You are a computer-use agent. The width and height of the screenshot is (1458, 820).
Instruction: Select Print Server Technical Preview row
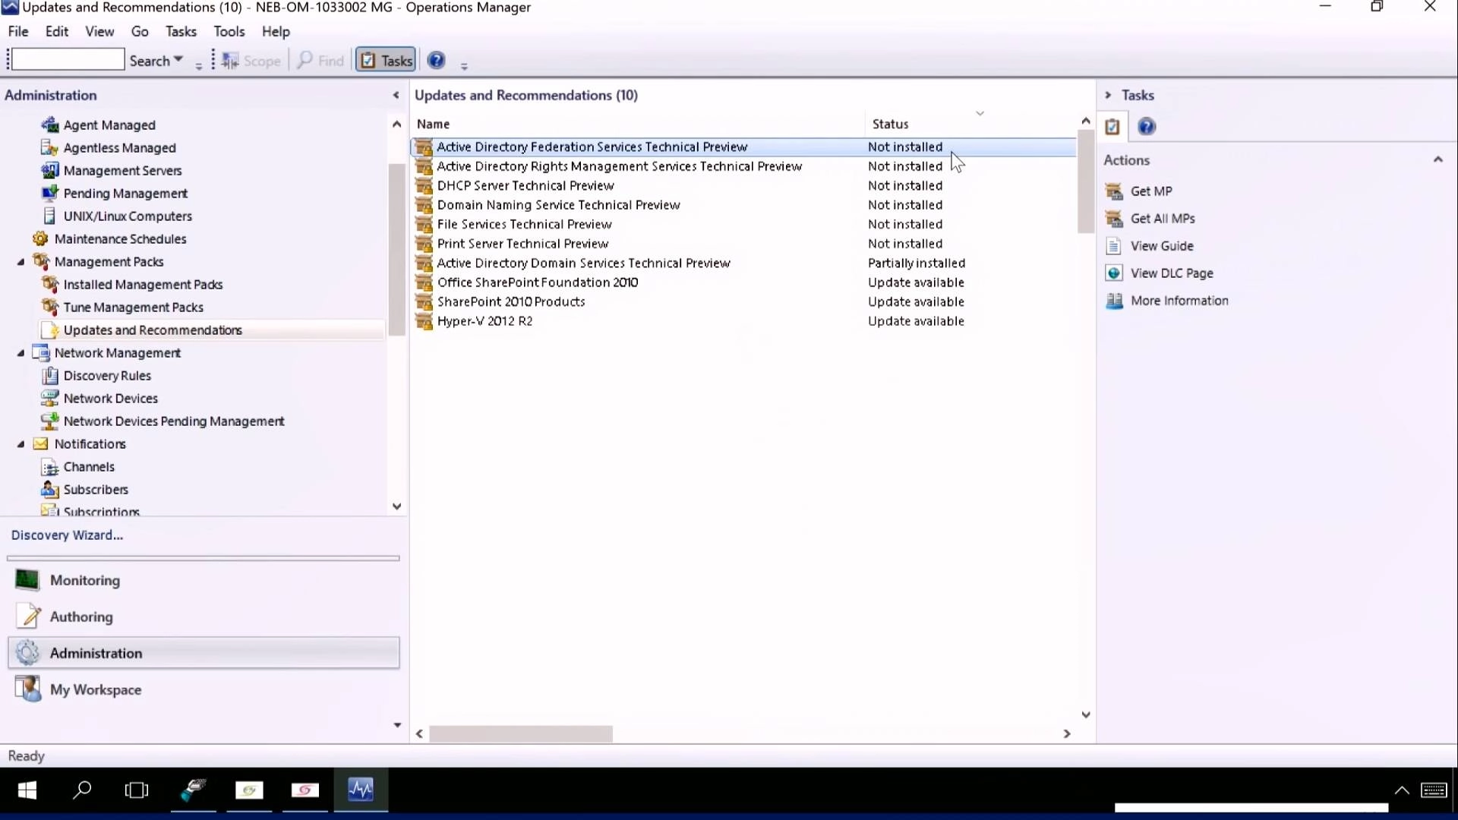[744, 244]
